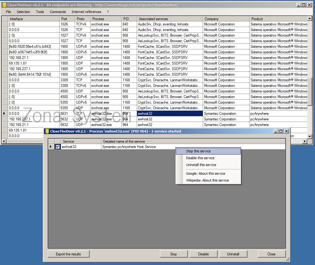
Task: Grab the dialog resize grip corner
Action: click(x=288, y=260)
